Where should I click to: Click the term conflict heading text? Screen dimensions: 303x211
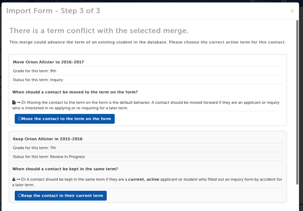click(99, 31)
